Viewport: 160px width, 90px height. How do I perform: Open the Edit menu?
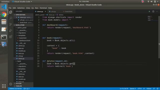click(x=14, y=8)
